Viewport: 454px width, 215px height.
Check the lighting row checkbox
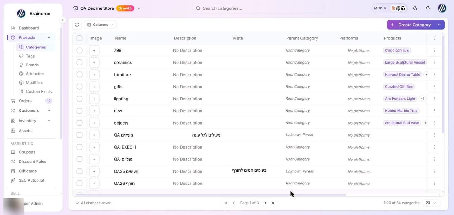[x=79, y=99]
